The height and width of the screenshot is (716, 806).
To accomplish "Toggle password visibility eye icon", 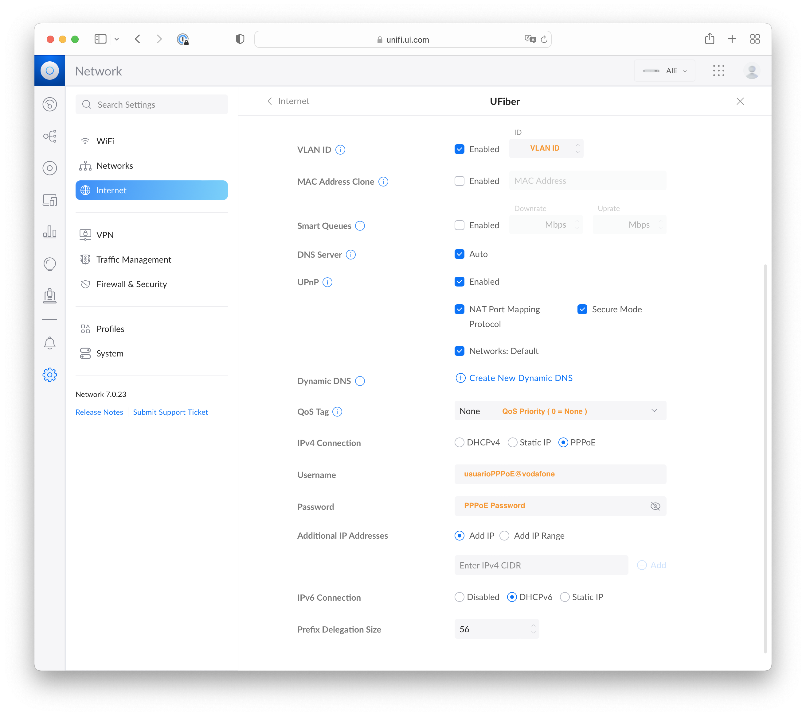I will (655, 506).
